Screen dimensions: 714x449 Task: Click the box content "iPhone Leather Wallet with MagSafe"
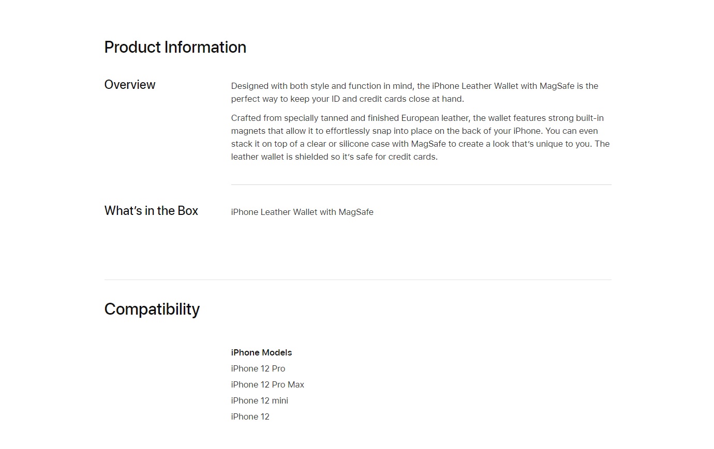pos(302,212)
